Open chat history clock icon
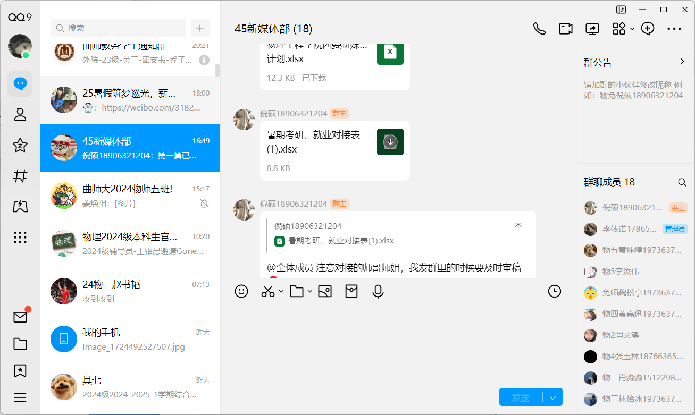Screen dimensions: 695x415 [x=555, y=291]
